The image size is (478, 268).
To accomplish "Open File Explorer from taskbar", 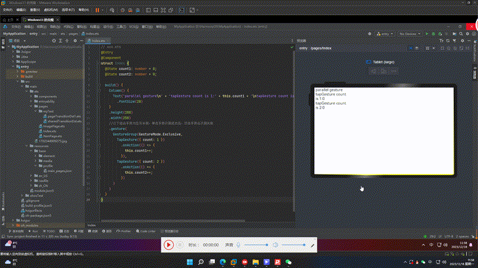I will coord(256,262).
